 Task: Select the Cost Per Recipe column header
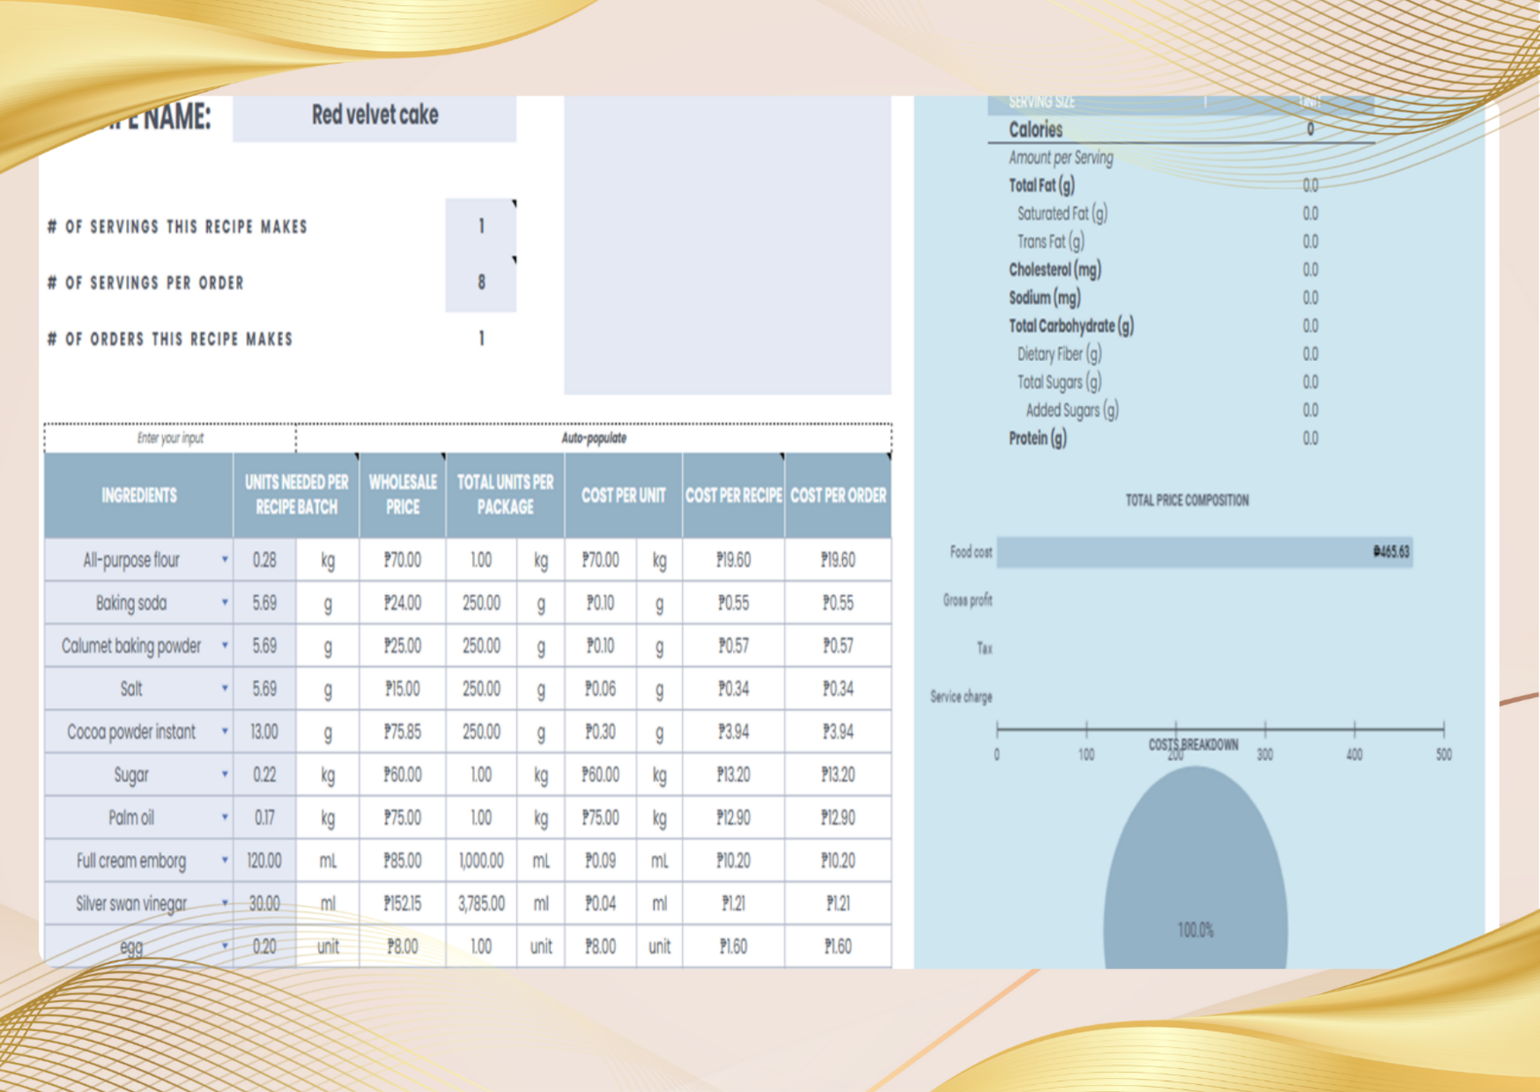coord(733,495)
